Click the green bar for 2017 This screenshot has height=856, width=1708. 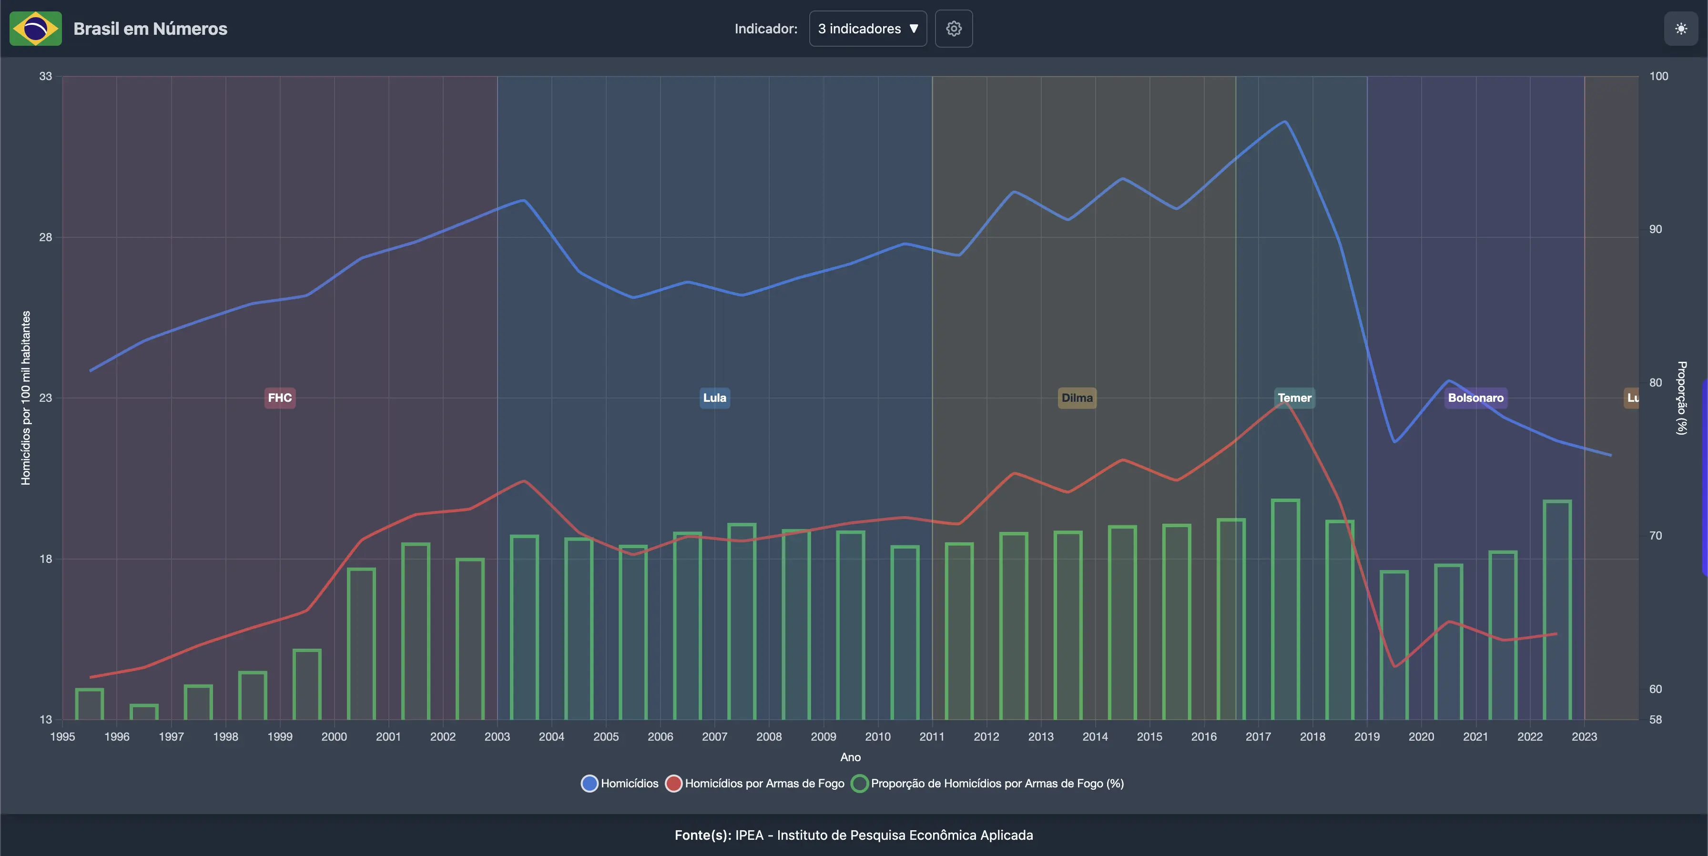[x=1285, y=610]
